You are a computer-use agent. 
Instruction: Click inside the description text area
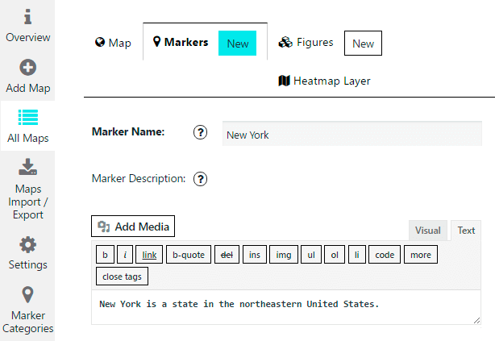(285, 308)
